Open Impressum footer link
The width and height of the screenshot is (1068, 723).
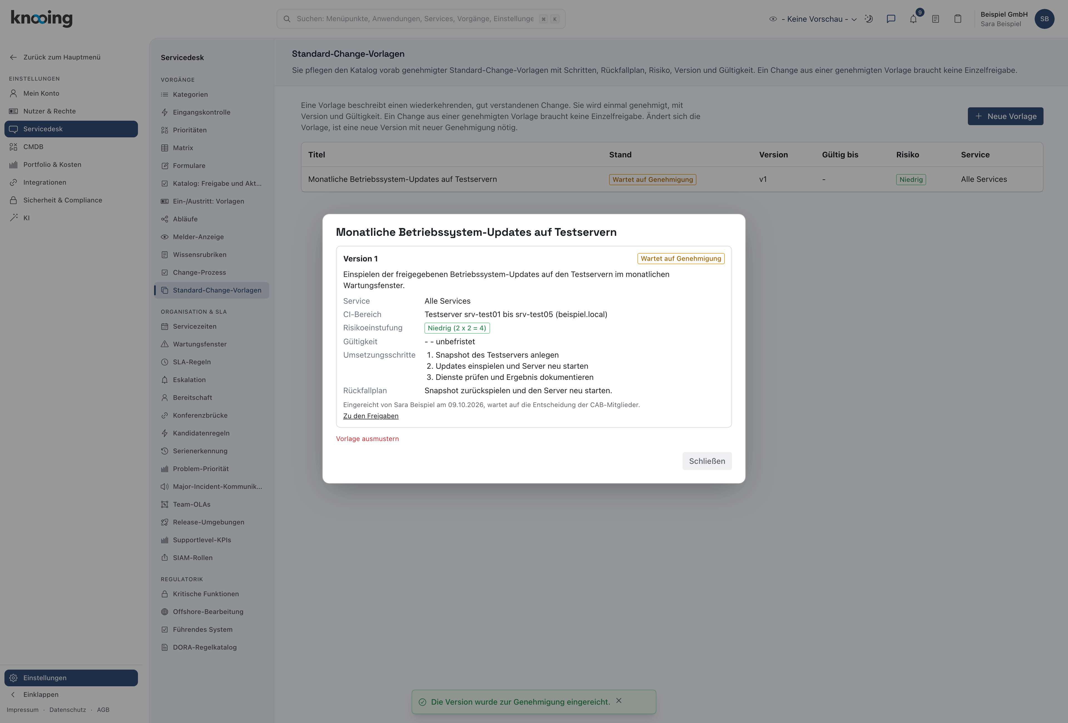click(23, 710)
